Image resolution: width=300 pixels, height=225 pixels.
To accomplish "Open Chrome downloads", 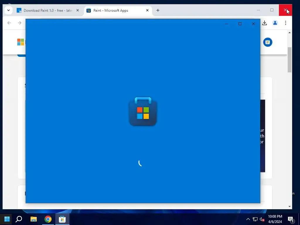I will click(x=265, y=23).
